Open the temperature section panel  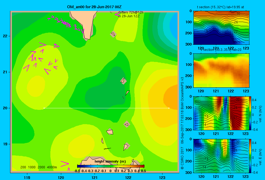tap(221, 28)
